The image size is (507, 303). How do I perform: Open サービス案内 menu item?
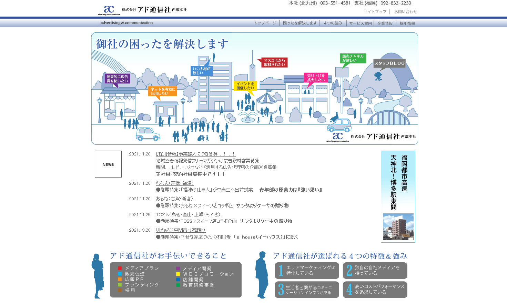point(360,23)
